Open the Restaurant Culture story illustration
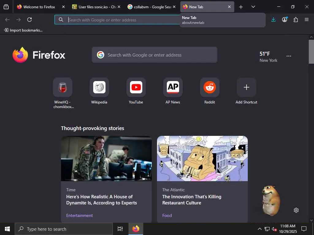The width and height of the screenshot is (314, 235). (x=202, y=159)
